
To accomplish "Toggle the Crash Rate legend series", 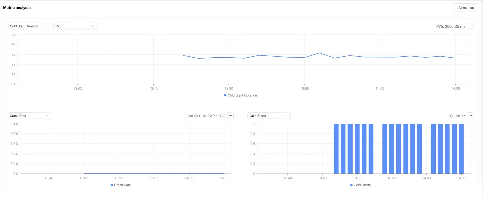I will [122, 185].
